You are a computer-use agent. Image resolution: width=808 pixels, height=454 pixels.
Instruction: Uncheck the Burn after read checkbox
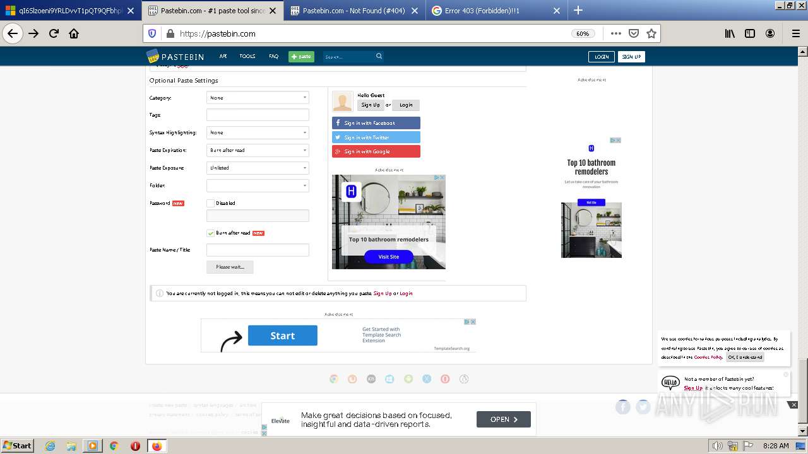210,233
